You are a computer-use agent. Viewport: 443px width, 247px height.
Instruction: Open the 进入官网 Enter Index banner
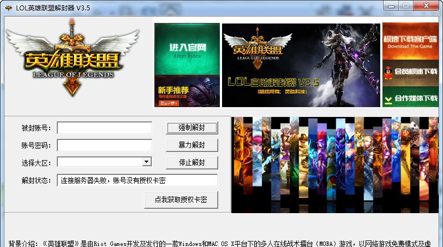coord(187,49)
